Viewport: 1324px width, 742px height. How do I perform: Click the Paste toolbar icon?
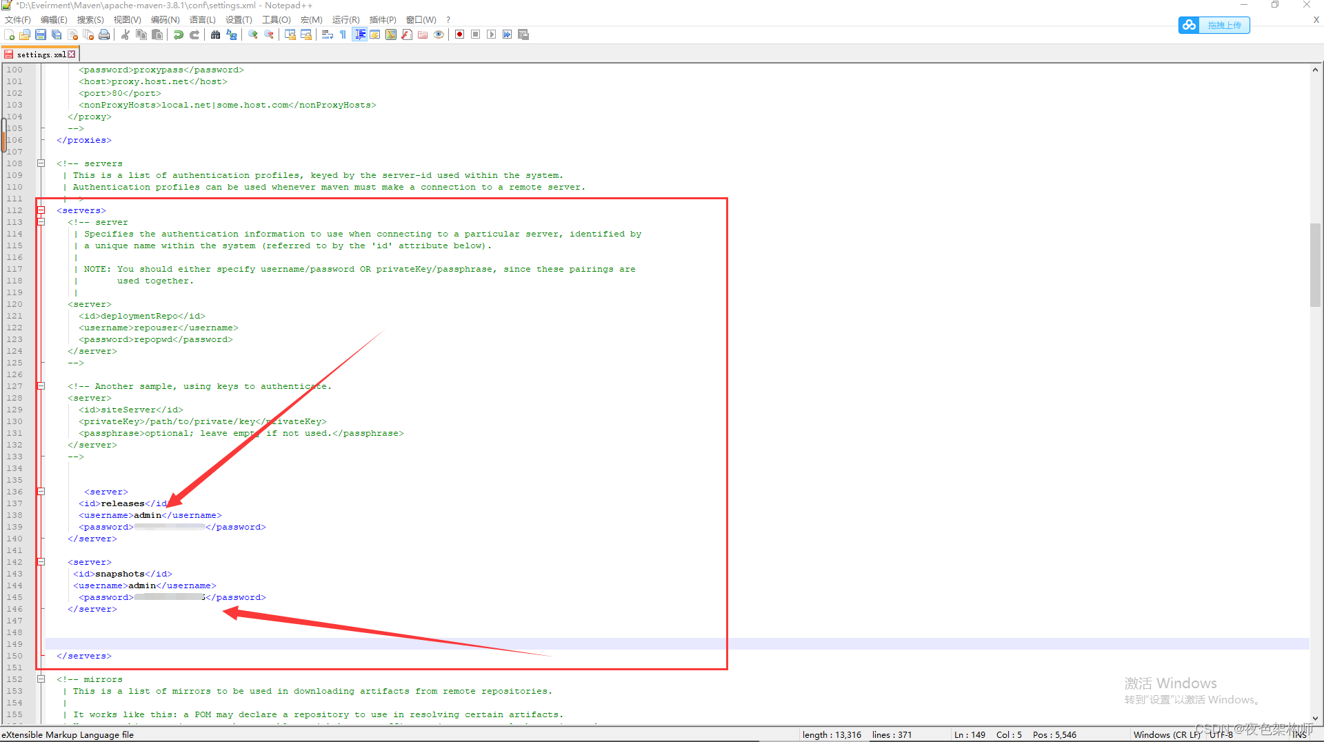pyautogui.click(x=157, y=34)
